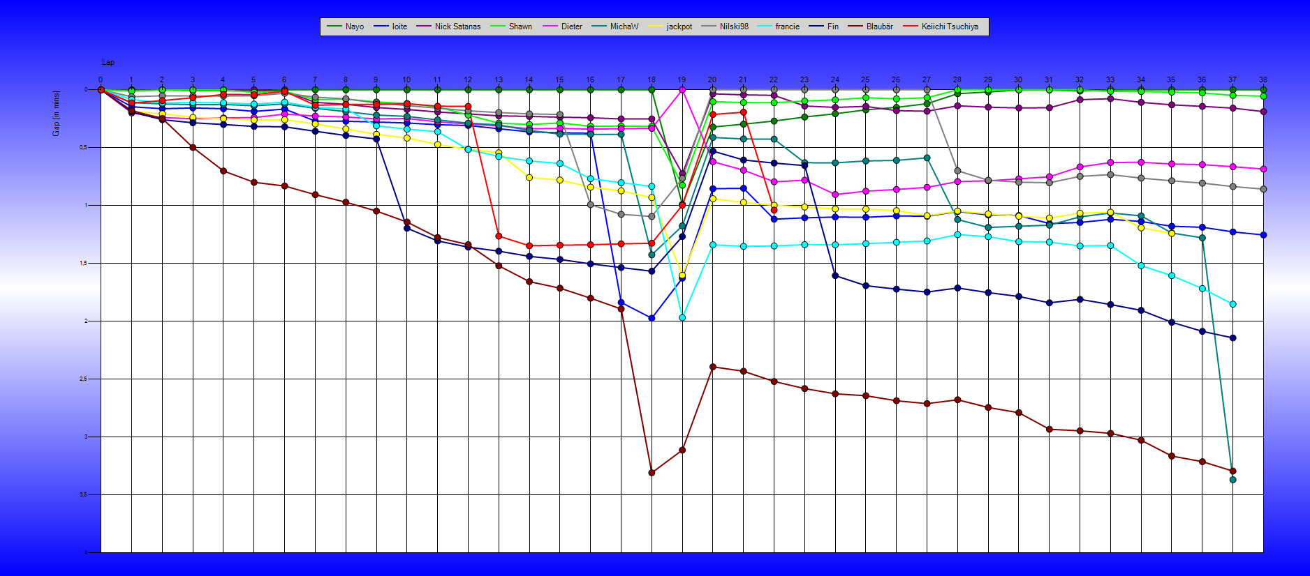1310x576 pixels.
Task: Click lap number 38 on the top axis
Action: point(1263,79)
